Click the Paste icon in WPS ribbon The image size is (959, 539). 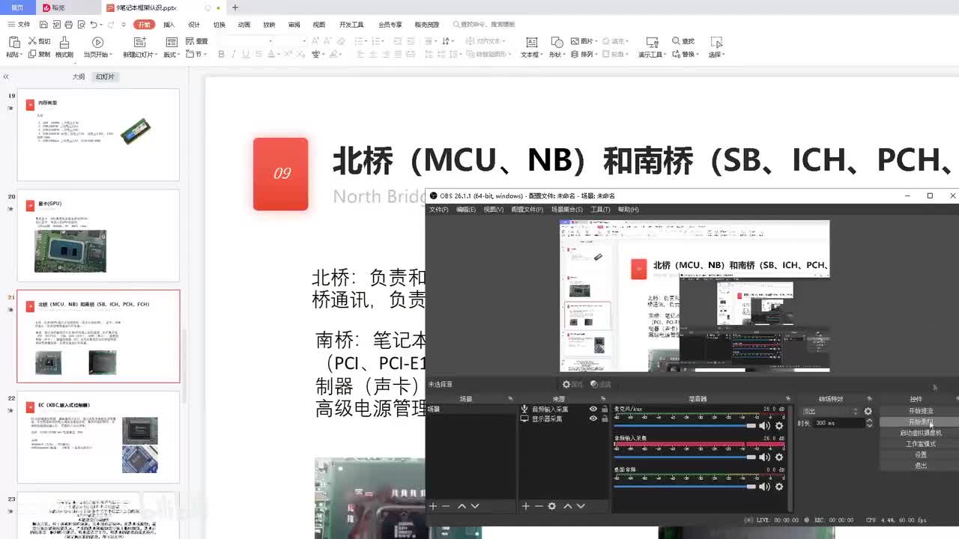pos(13,42)
